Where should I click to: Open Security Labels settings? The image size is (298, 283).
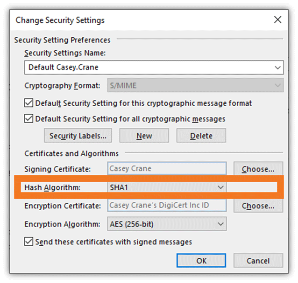(78, 136)
